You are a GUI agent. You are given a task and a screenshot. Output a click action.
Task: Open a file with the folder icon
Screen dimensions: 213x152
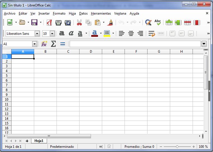[x=22, y=22]
